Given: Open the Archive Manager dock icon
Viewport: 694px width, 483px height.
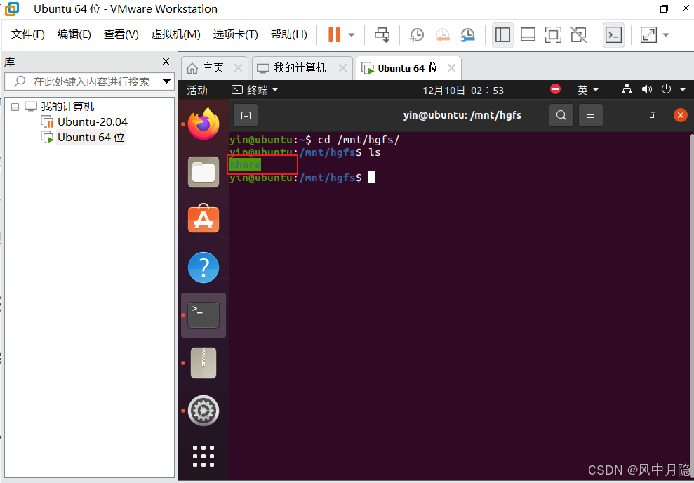Looking at the screenshot, I should tap(203, 363).
